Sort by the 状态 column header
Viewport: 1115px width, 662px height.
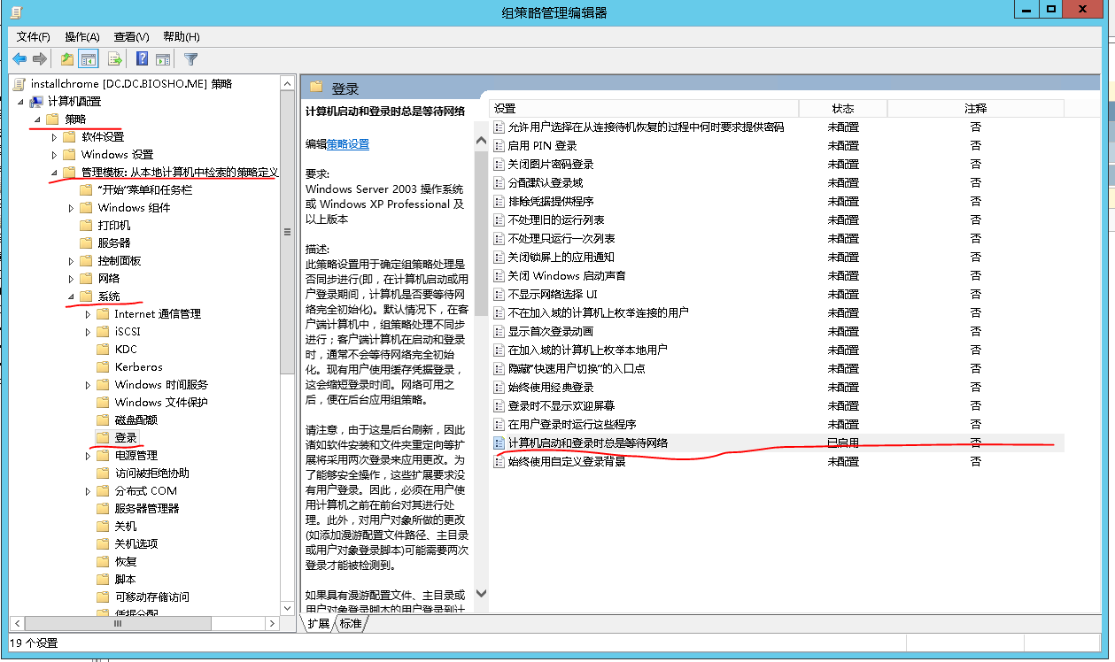point(842,108)
